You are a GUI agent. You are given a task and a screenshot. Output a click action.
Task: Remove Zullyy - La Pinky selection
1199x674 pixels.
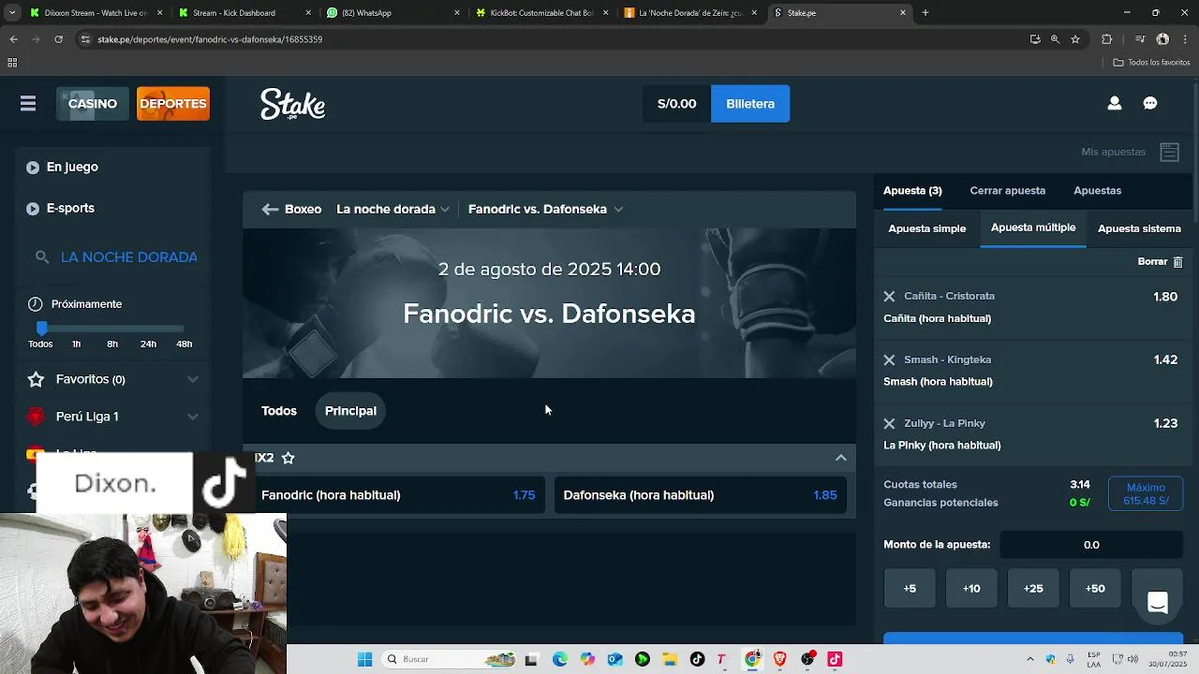pyautogui.click(x=889, y=423)
